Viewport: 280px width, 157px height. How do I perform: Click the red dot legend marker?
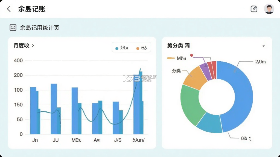[191, 55]
